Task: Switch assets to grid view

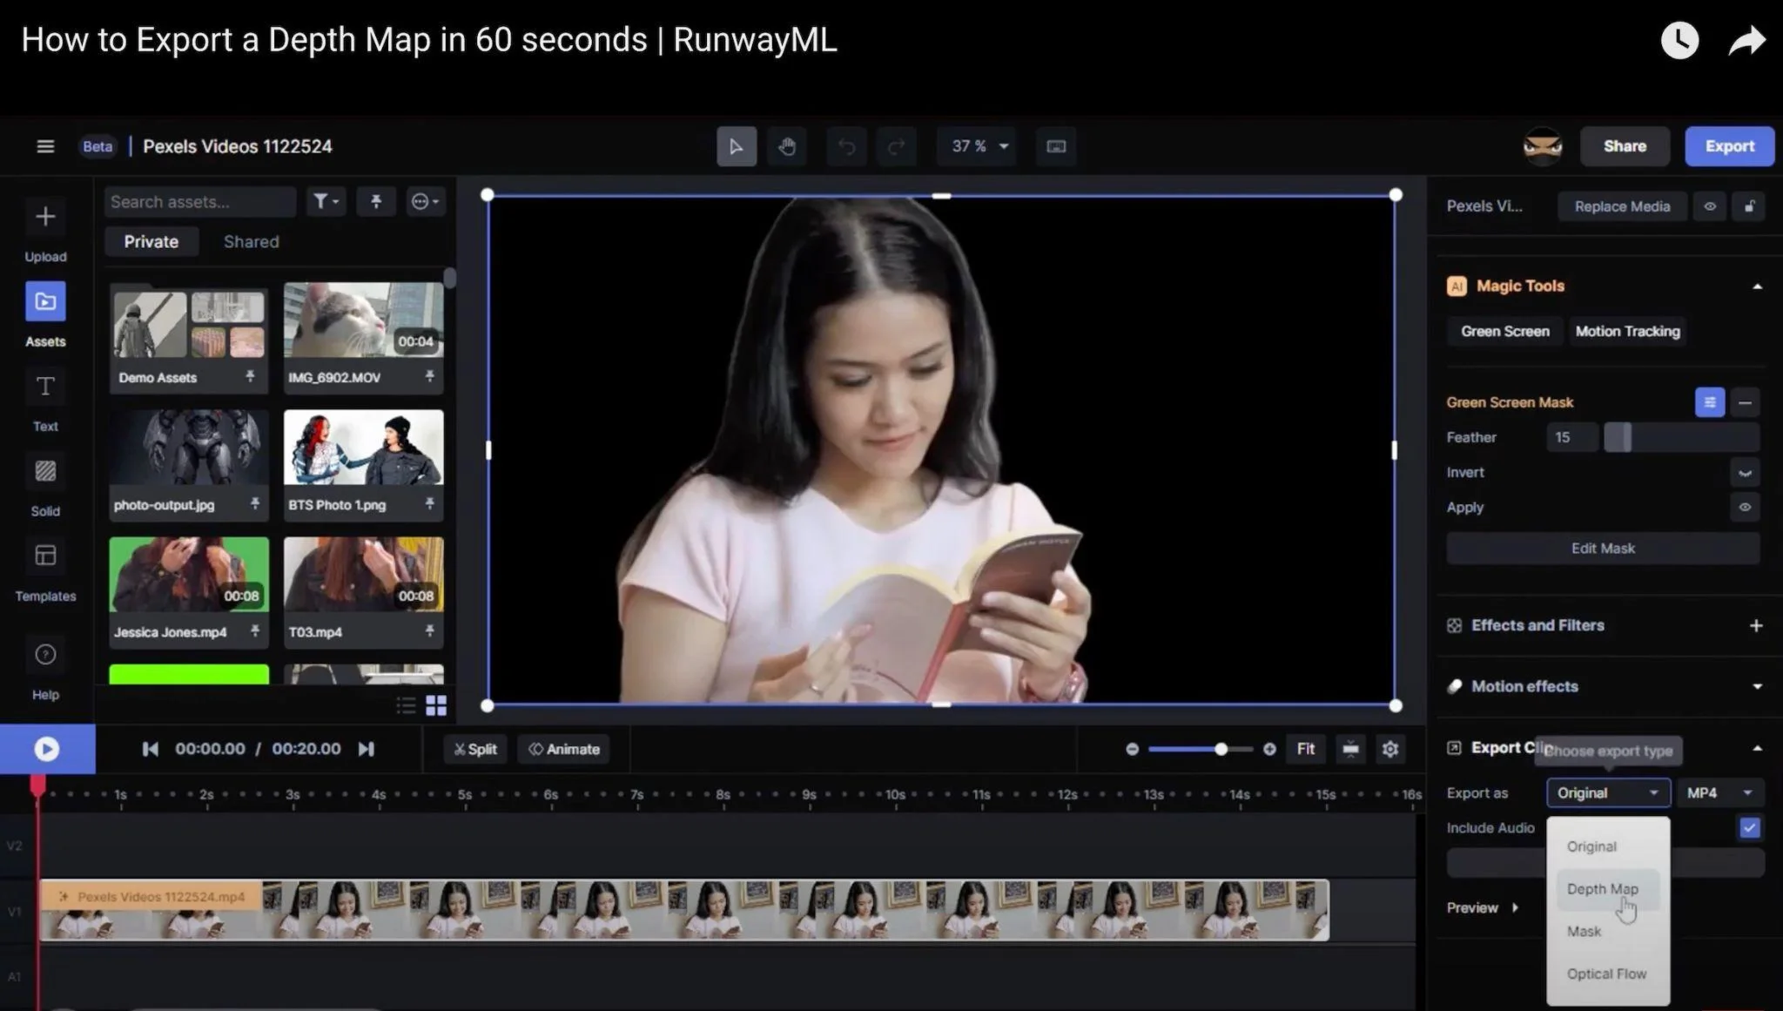Action: click(436, 705)
